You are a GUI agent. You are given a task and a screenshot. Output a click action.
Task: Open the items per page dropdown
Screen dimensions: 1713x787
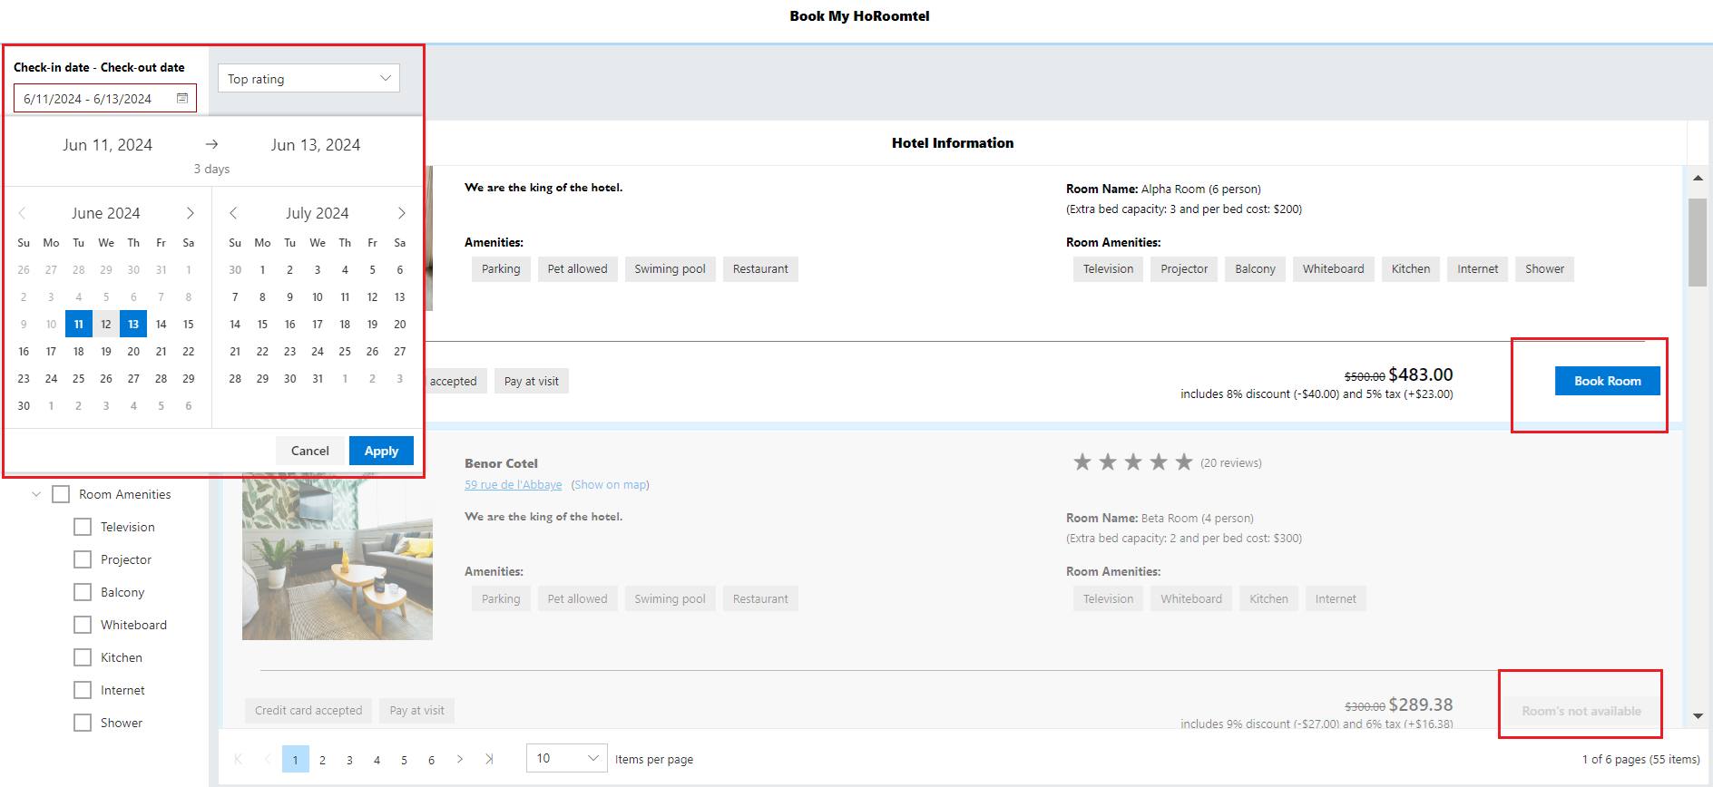click(567, 758)
